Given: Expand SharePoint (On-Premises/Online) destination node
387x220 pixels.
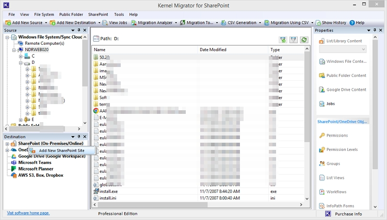Looking at the screenshot, I should tap(7, 144).
